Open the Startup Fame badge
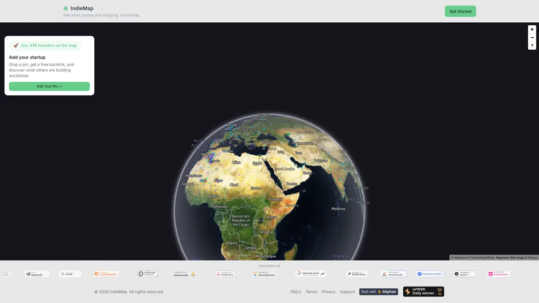 coord(225,274)
